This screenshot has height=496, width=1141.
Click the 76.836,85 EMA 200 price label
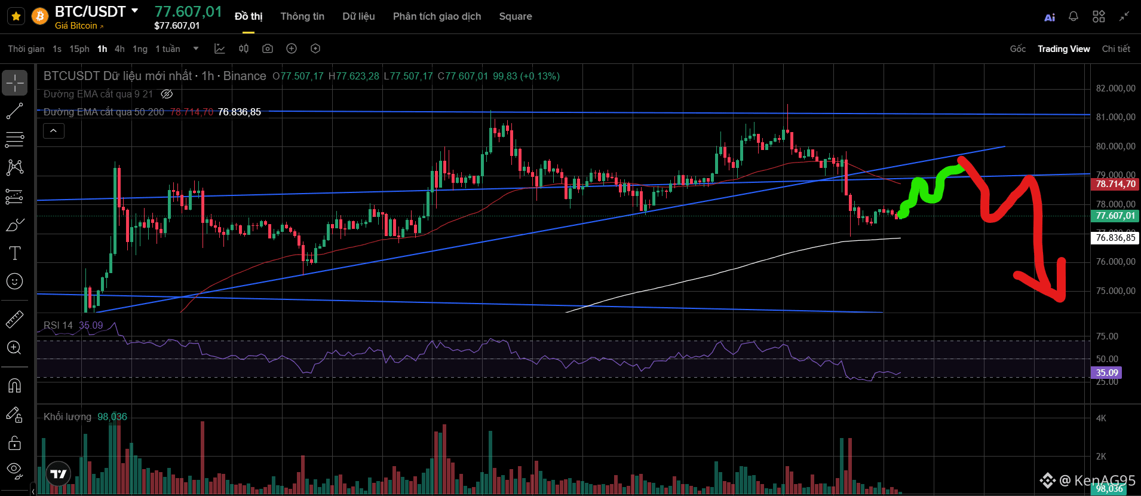tap(1115, 238)
